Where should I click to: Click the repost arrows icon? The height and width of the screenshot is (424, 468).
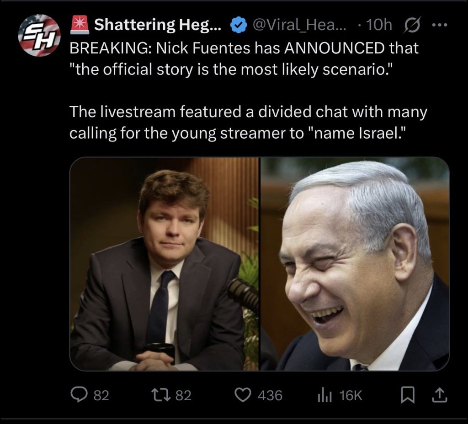[161, 395]
